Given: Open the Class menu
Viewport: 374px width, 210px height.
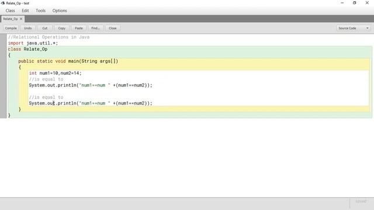Looking at the screenshot, I should (x=11, y=10).
